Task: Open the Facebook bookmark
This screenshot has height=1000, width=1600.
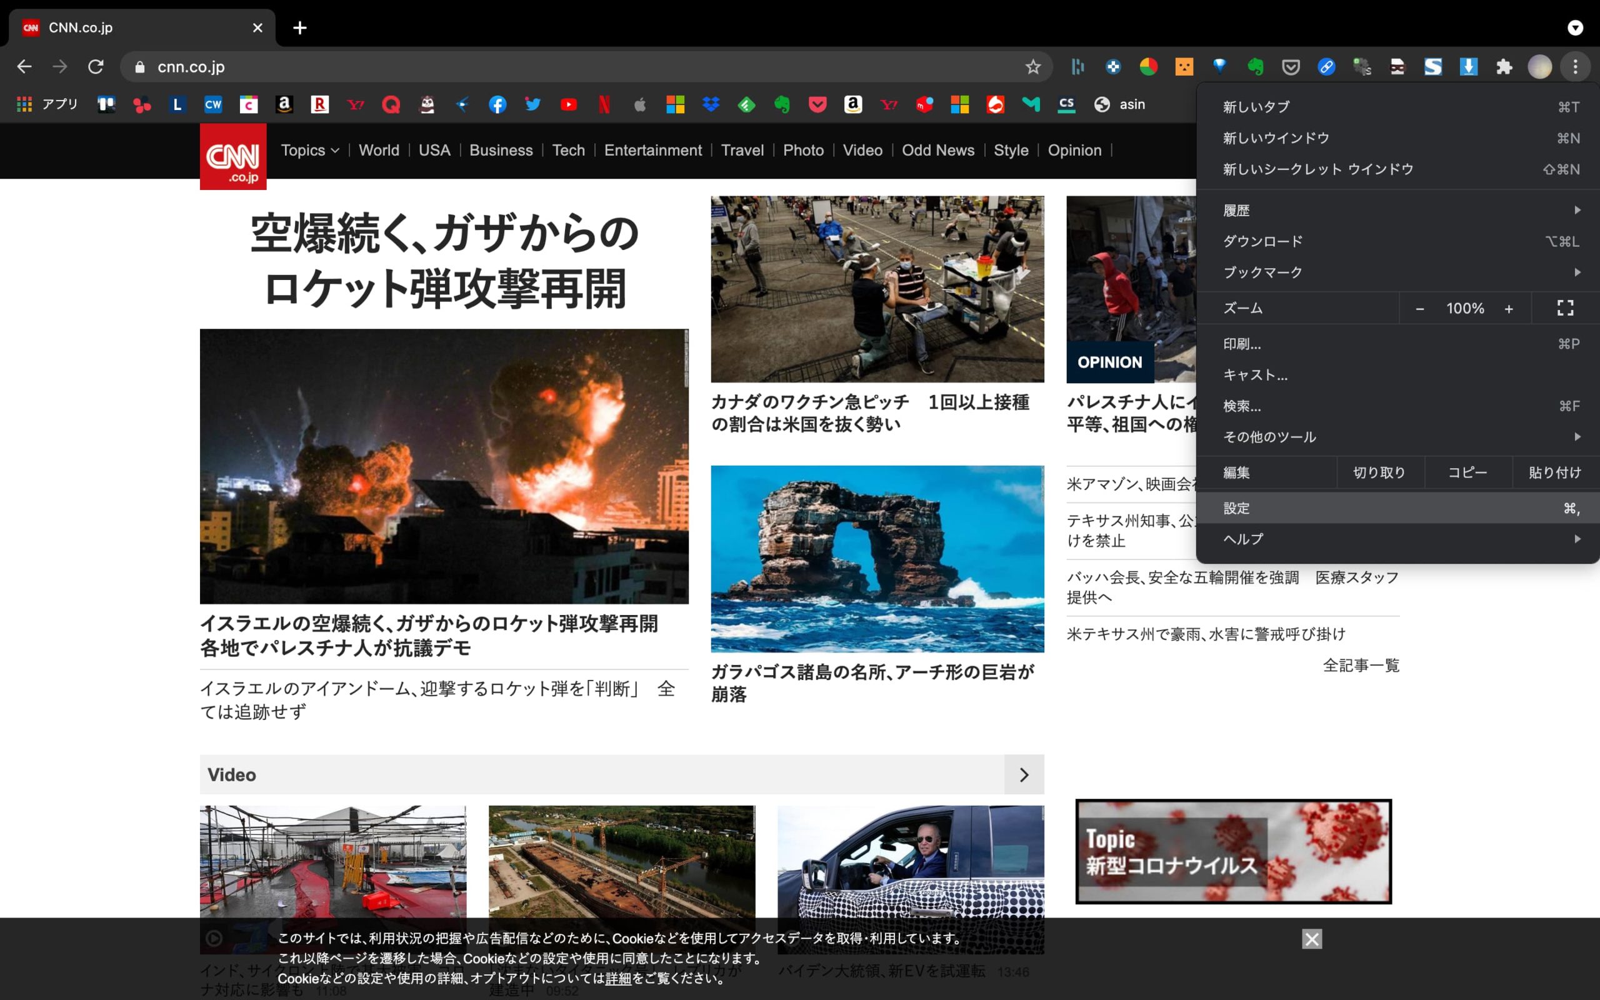Action: [497, 104]
